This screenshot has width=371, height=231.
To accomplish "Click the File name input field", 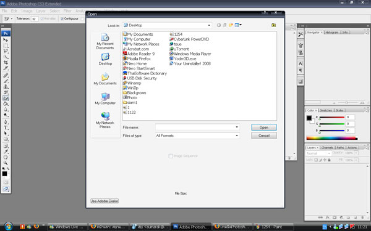I will [197, 127].
